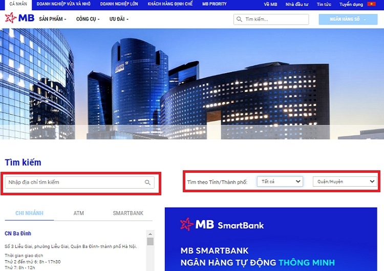
Task: Expand the Ưu đãi menu
Action: coord(119,19)
